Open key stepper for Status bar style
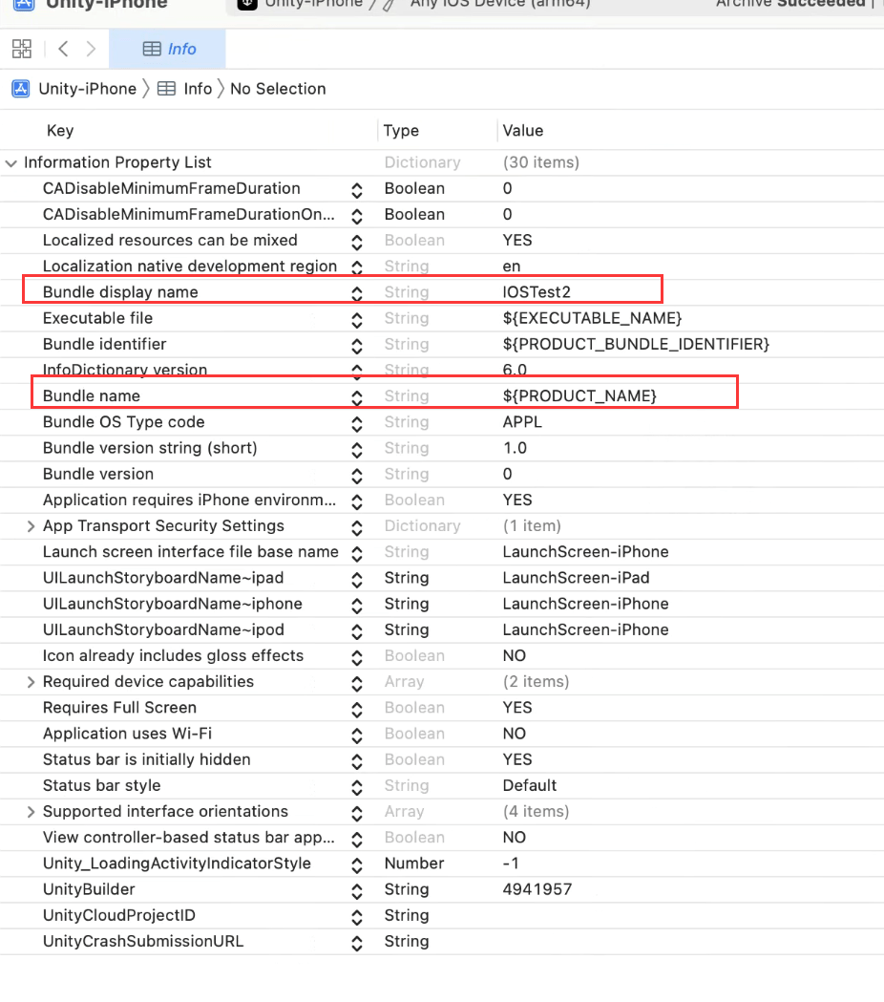 [357, 787]
